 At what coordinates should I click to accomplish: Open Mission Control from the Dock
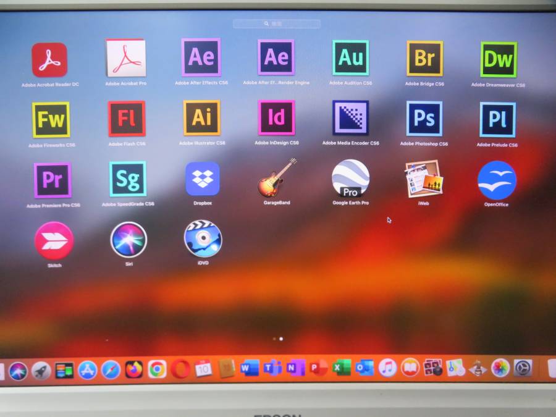tap(64, 371)
